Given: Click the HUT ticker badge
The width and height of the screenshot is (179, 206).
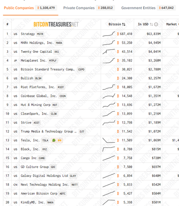Looking at the screenshot, I should (55, 105).
